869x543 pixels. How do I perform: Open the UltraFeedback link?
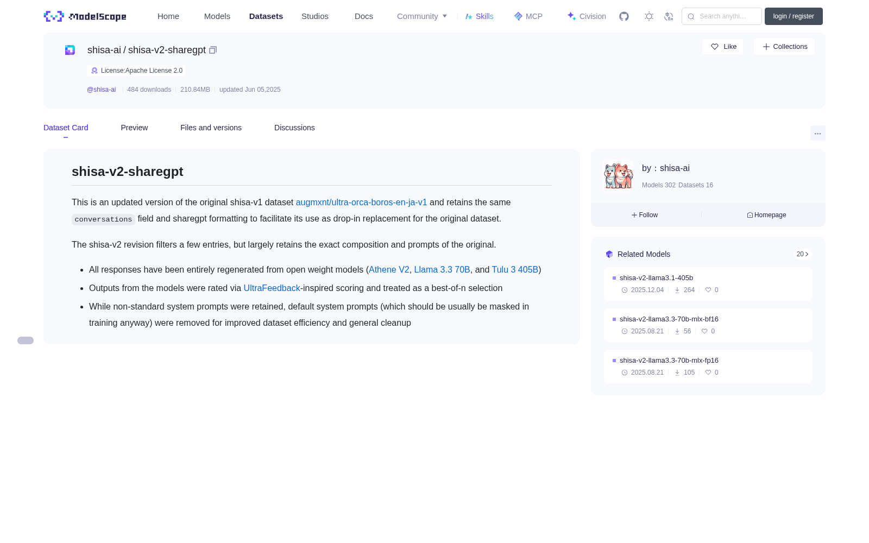point(272,288)
